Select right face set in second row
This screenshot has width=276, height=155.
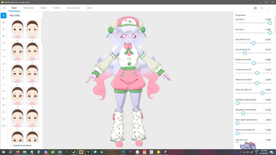(32, 51)
